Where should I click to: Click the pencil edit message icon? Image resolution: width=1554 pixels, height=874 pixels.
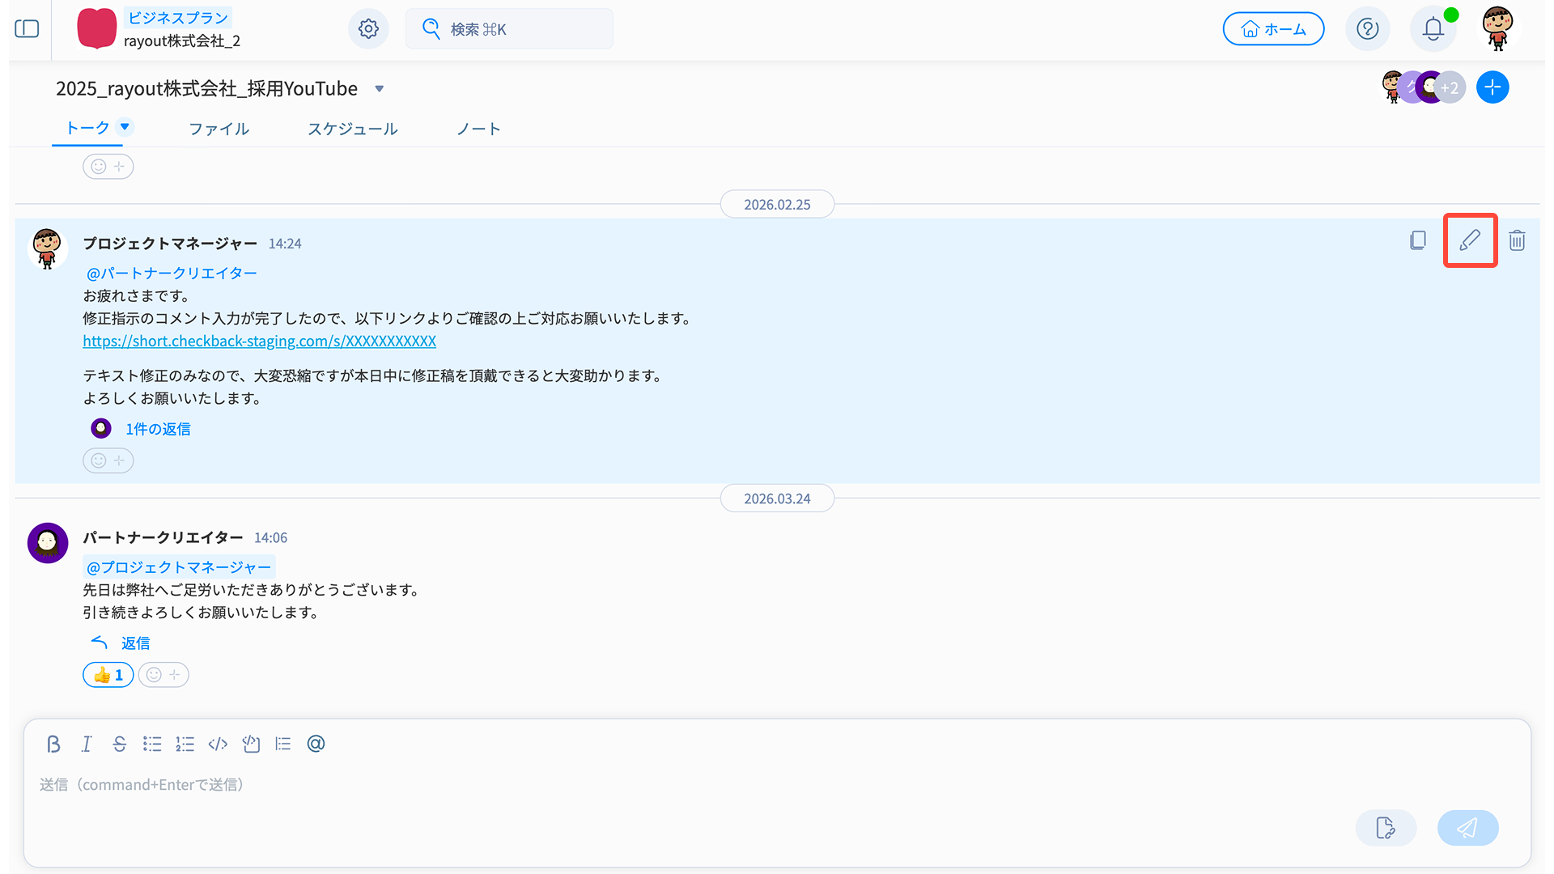pyautogui.click(x=1470, y=240)
